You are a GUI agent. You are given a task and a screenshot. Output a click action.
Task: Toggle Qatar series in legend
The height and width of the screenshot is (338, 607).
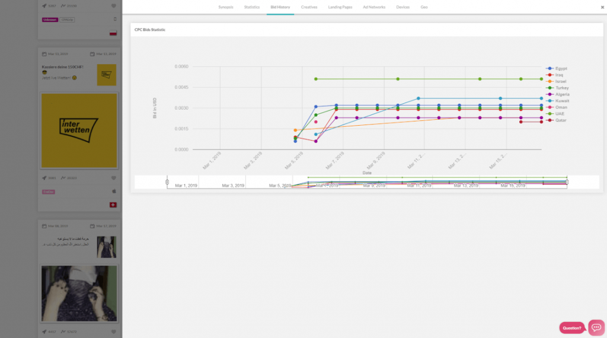tap(556, 120)
